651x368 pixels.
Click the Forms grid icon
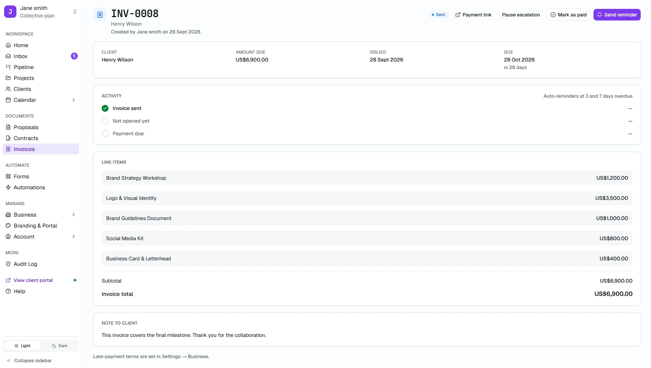(x=8, y=176)
